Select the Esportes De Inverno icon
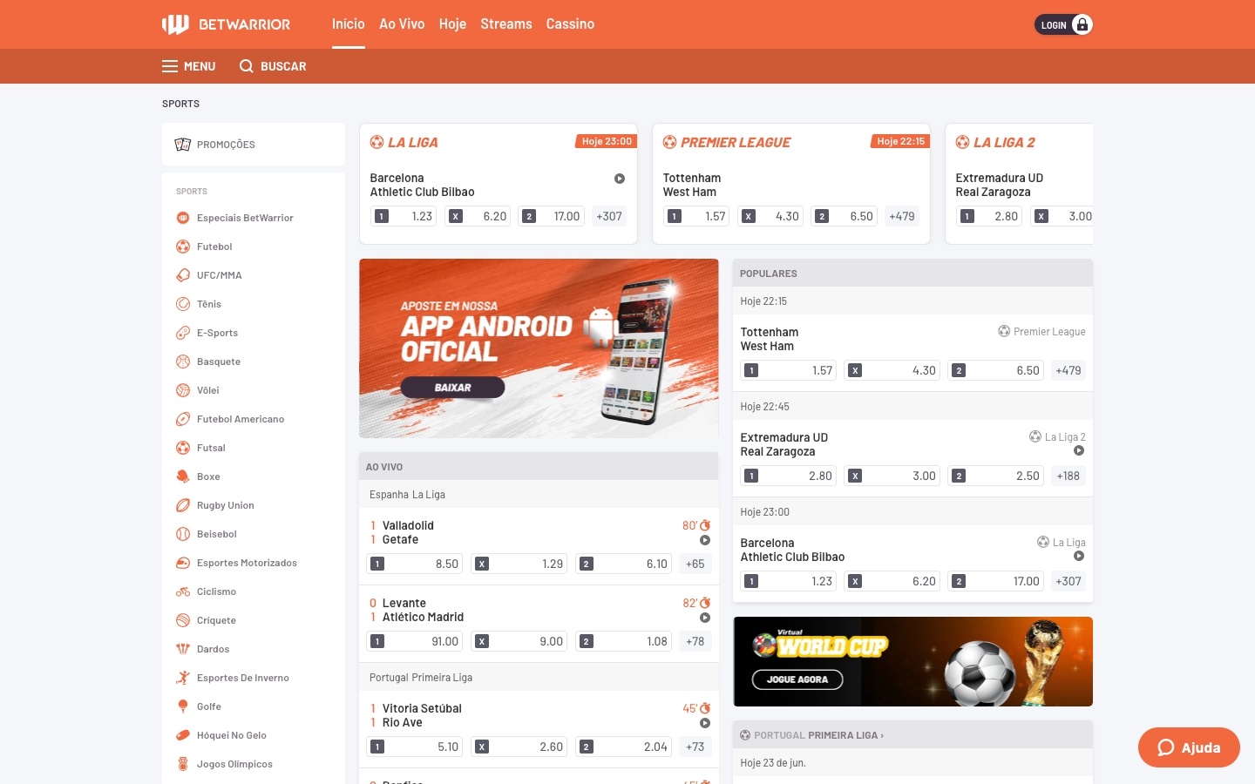This screenshot has width=1255, height=784. [x=183, y=678]
